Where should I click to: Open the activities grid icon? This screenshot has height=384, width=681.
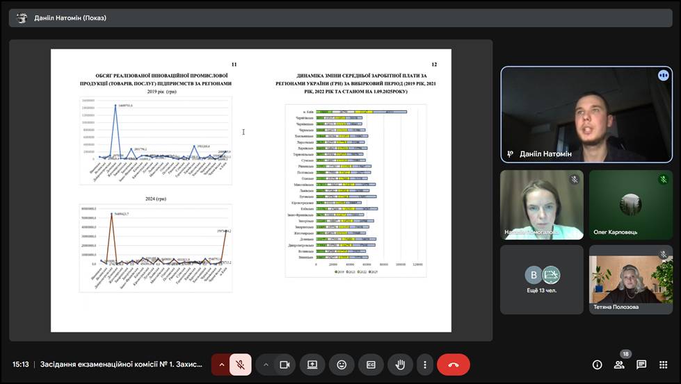[x=663, y=365]
